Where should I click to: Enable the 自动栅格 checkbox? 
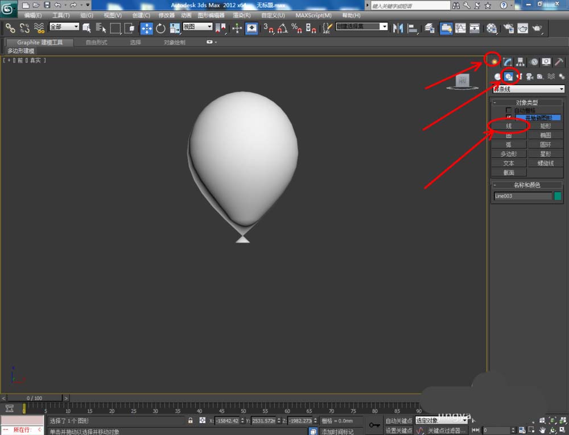pos(508,110)
